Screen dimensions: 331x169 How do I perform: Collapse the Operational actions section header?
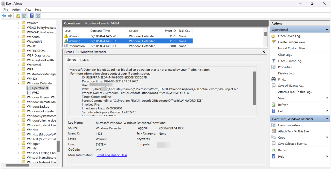pos(327,30)
